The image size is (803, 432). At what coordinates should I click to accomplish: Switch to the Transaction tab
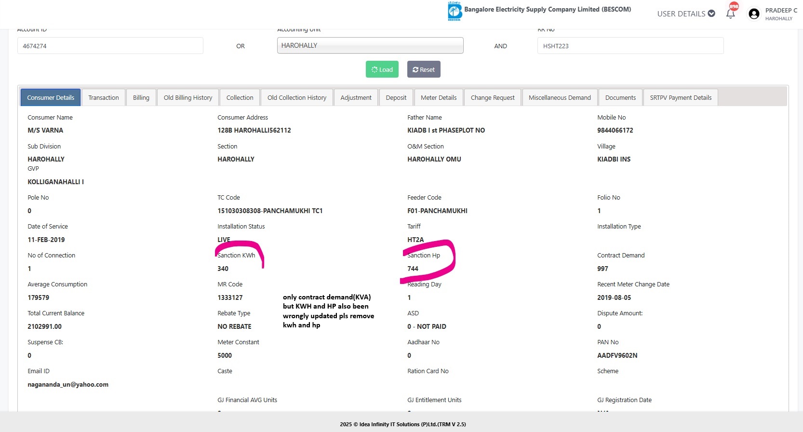click(x=104, y=97)
